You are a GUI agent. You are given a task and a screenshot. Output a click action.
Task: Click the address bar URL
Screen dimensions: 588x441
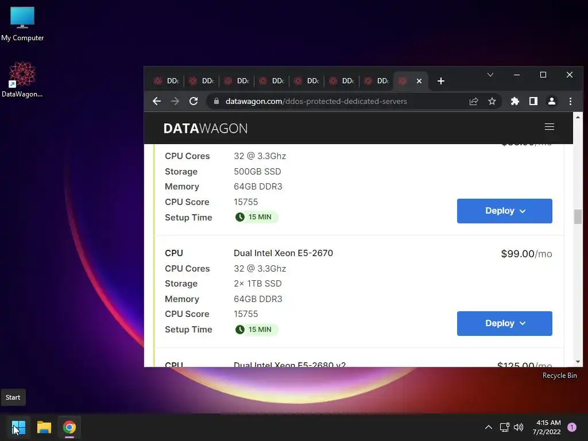(x=316, y=101)
